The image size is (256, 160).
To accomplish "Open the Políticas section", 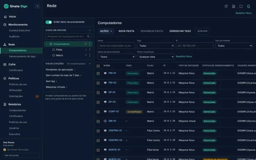I will (x=14, y=78).
